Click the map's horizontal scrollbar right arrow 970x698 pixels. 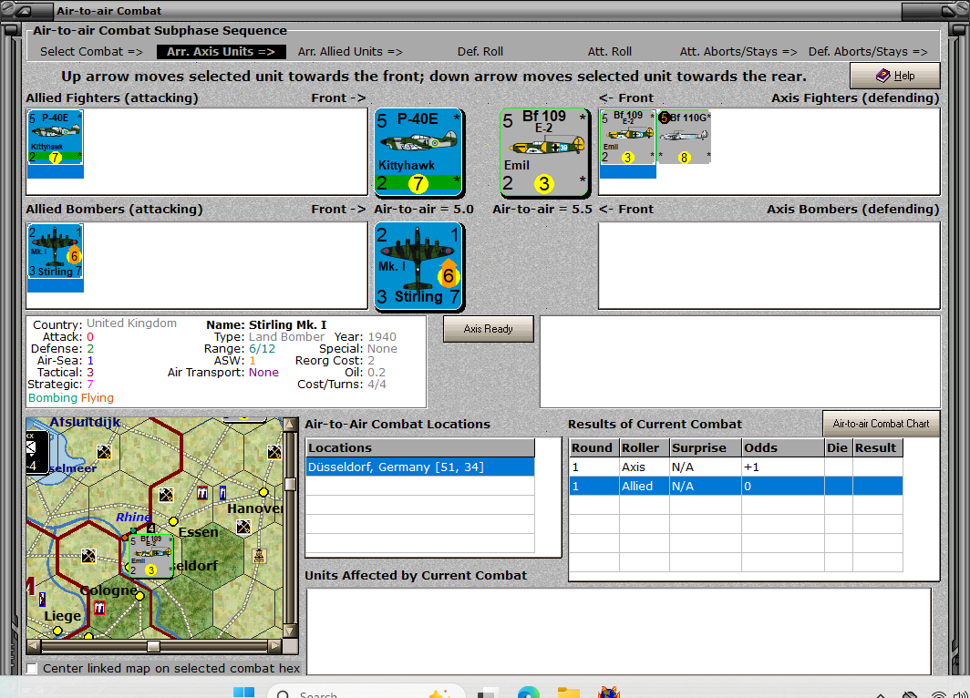pos(274,646)
